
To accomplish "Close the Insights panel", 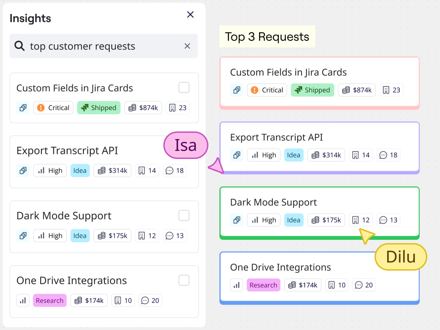I will tap(190, 14).
